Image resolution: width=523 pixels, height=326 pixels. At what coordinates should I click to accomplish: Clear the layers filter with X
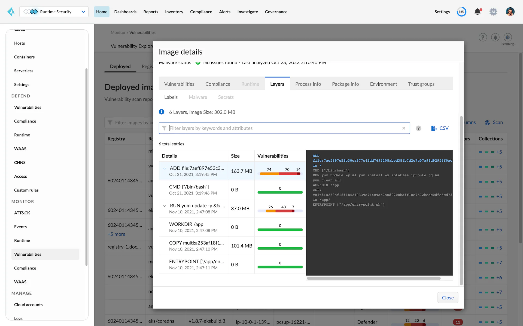tap(404, 128)
